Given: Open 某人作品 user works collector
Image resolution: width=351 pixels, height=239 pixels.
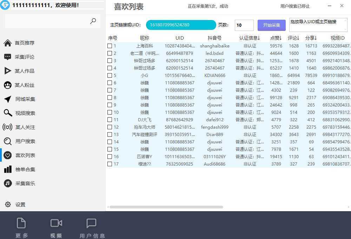Looking at the screenshot, I should (26, 71).
